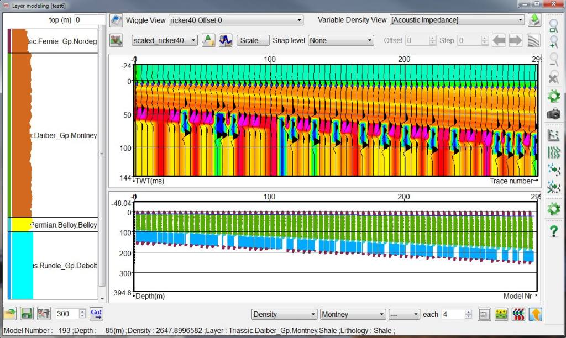Image resolution: width=566 pixels, height=338 pixels.
Task: Click the gear icon directly above the help icon
Action: (x=553, y=209)
